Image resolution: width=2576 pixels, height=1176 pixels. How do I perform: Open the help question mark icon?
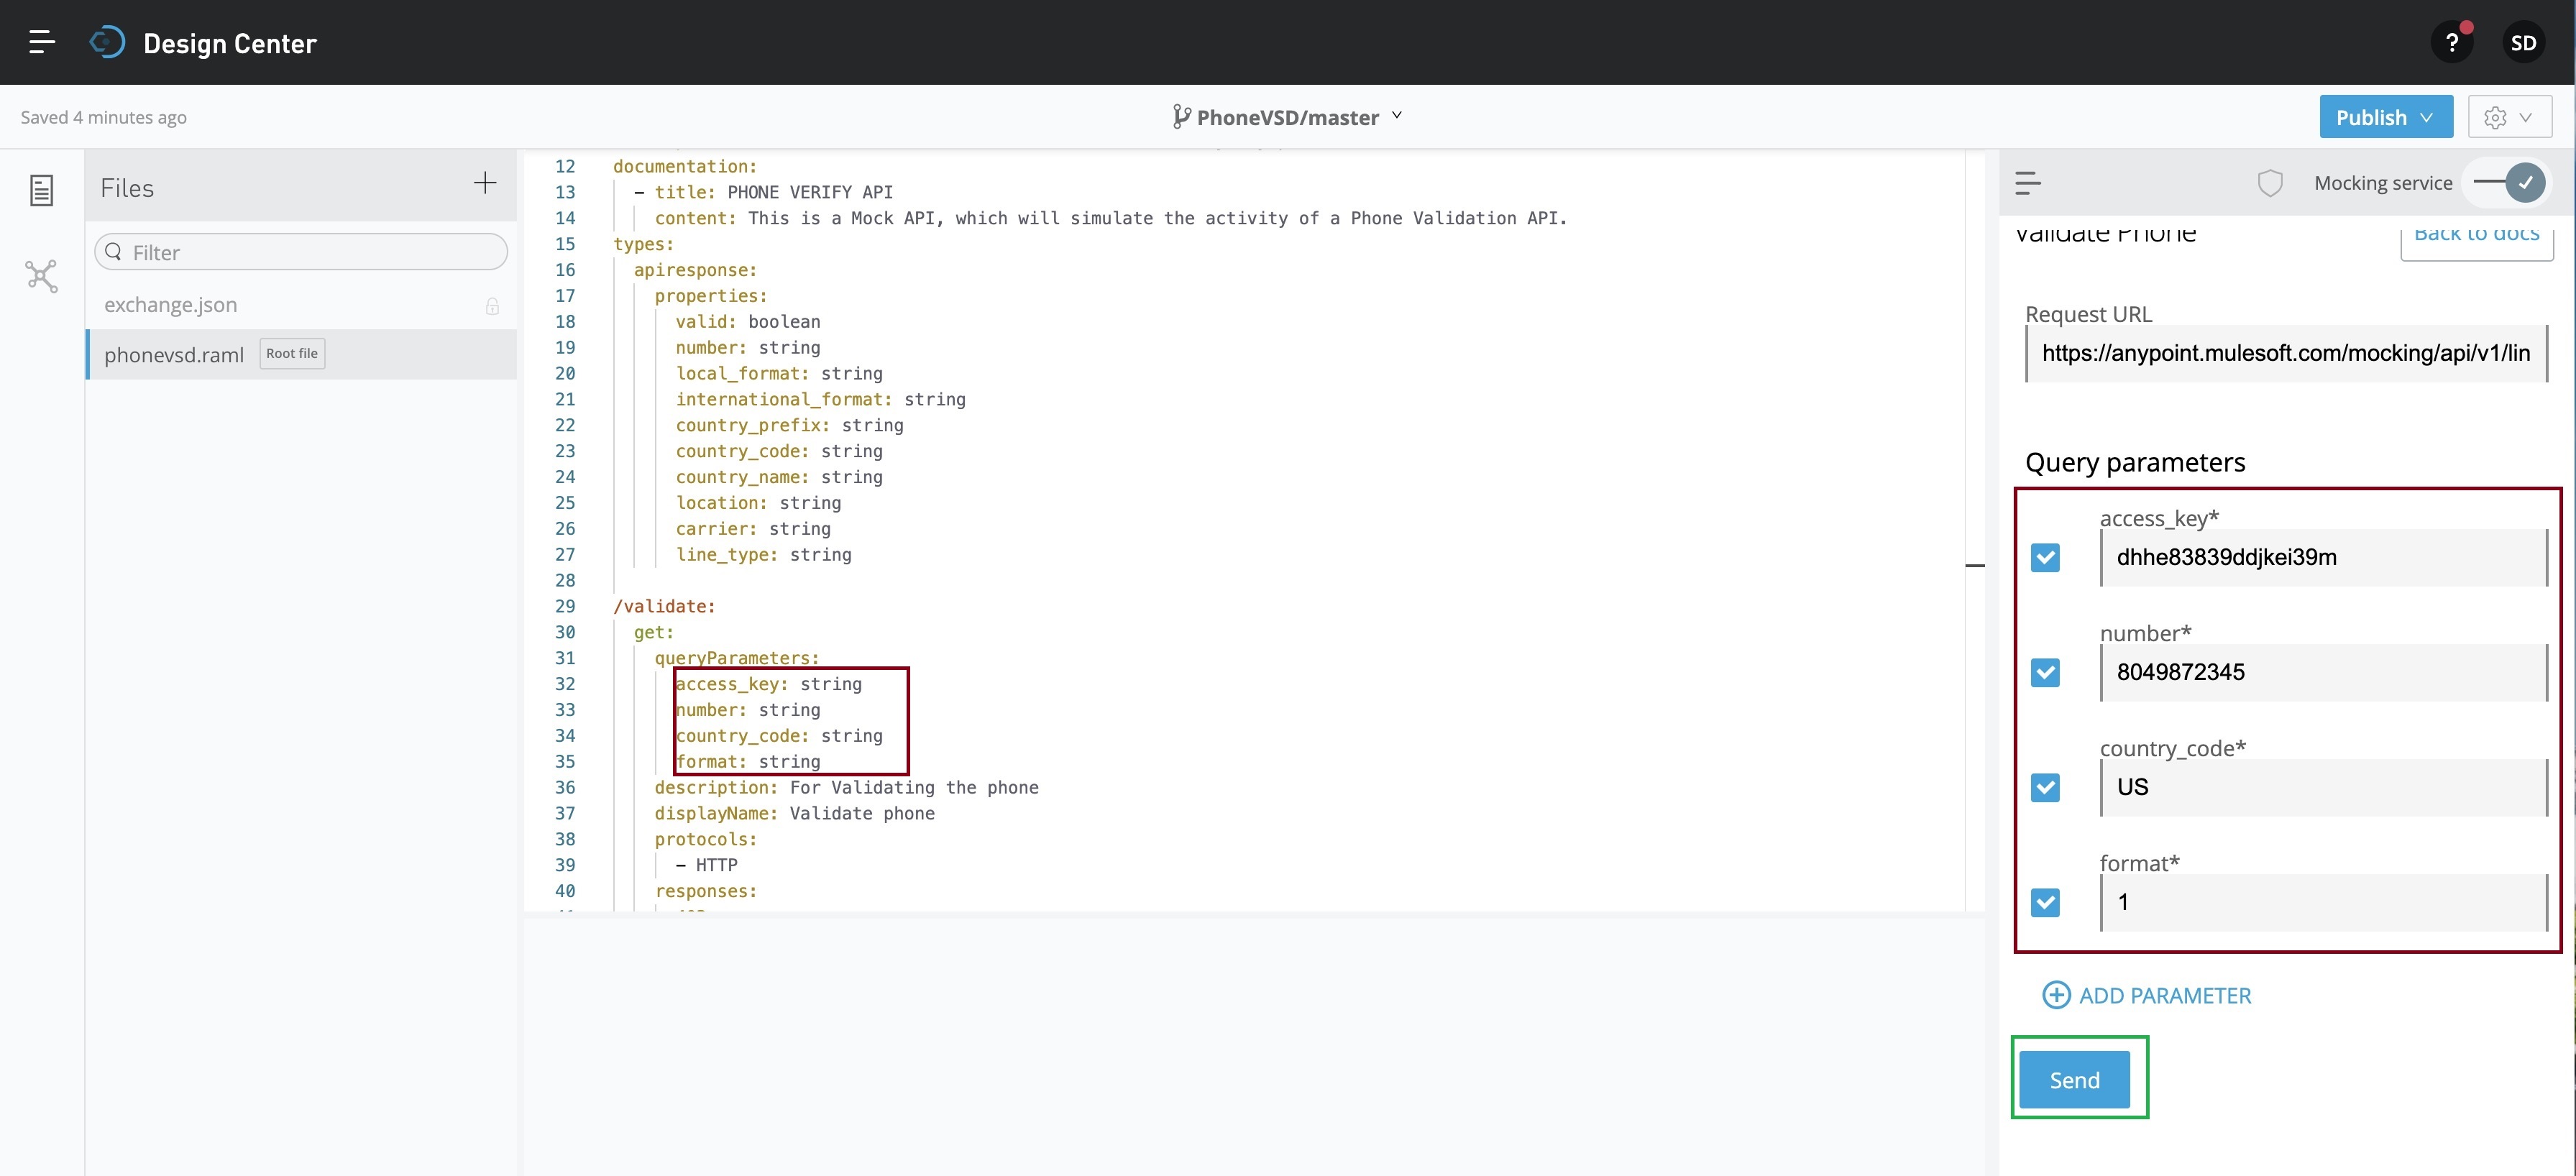pyautogui.click(x=2452, y=41)
